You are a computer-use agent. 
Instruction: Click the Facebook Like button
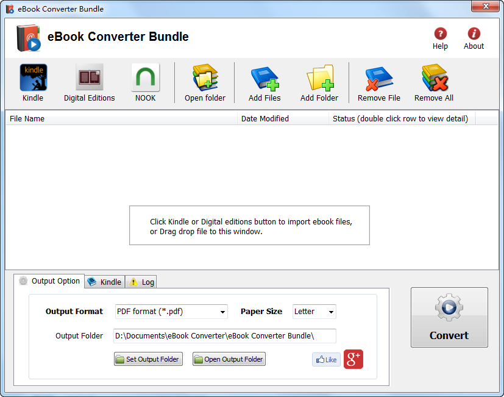pos(326,359)
